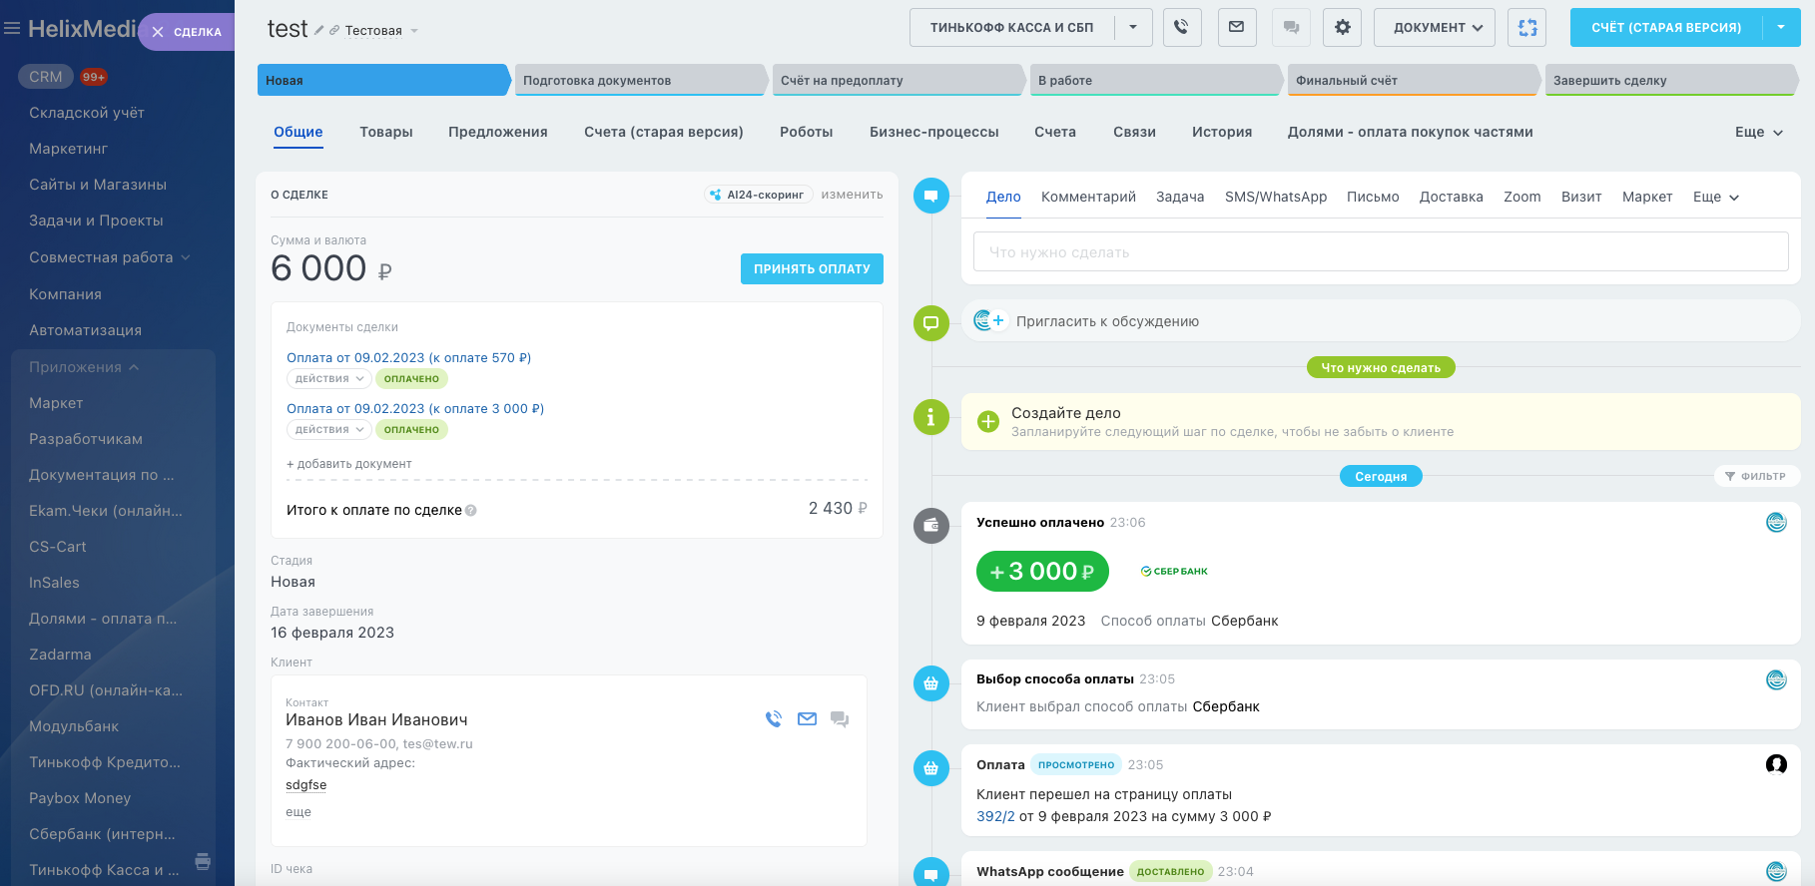Click green plus icon beside Создайте дело
Viewport: 1815px width, 886px height.
(988, 421)
